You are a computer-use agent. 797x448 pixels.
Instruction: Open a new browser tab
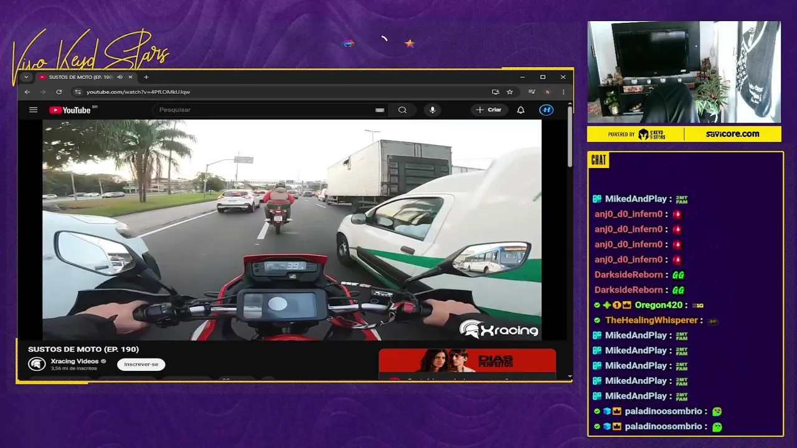(x=146, y=77)
